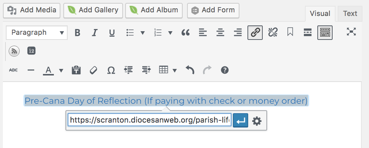
Task: Apply italic formatting
Action: 95,33
